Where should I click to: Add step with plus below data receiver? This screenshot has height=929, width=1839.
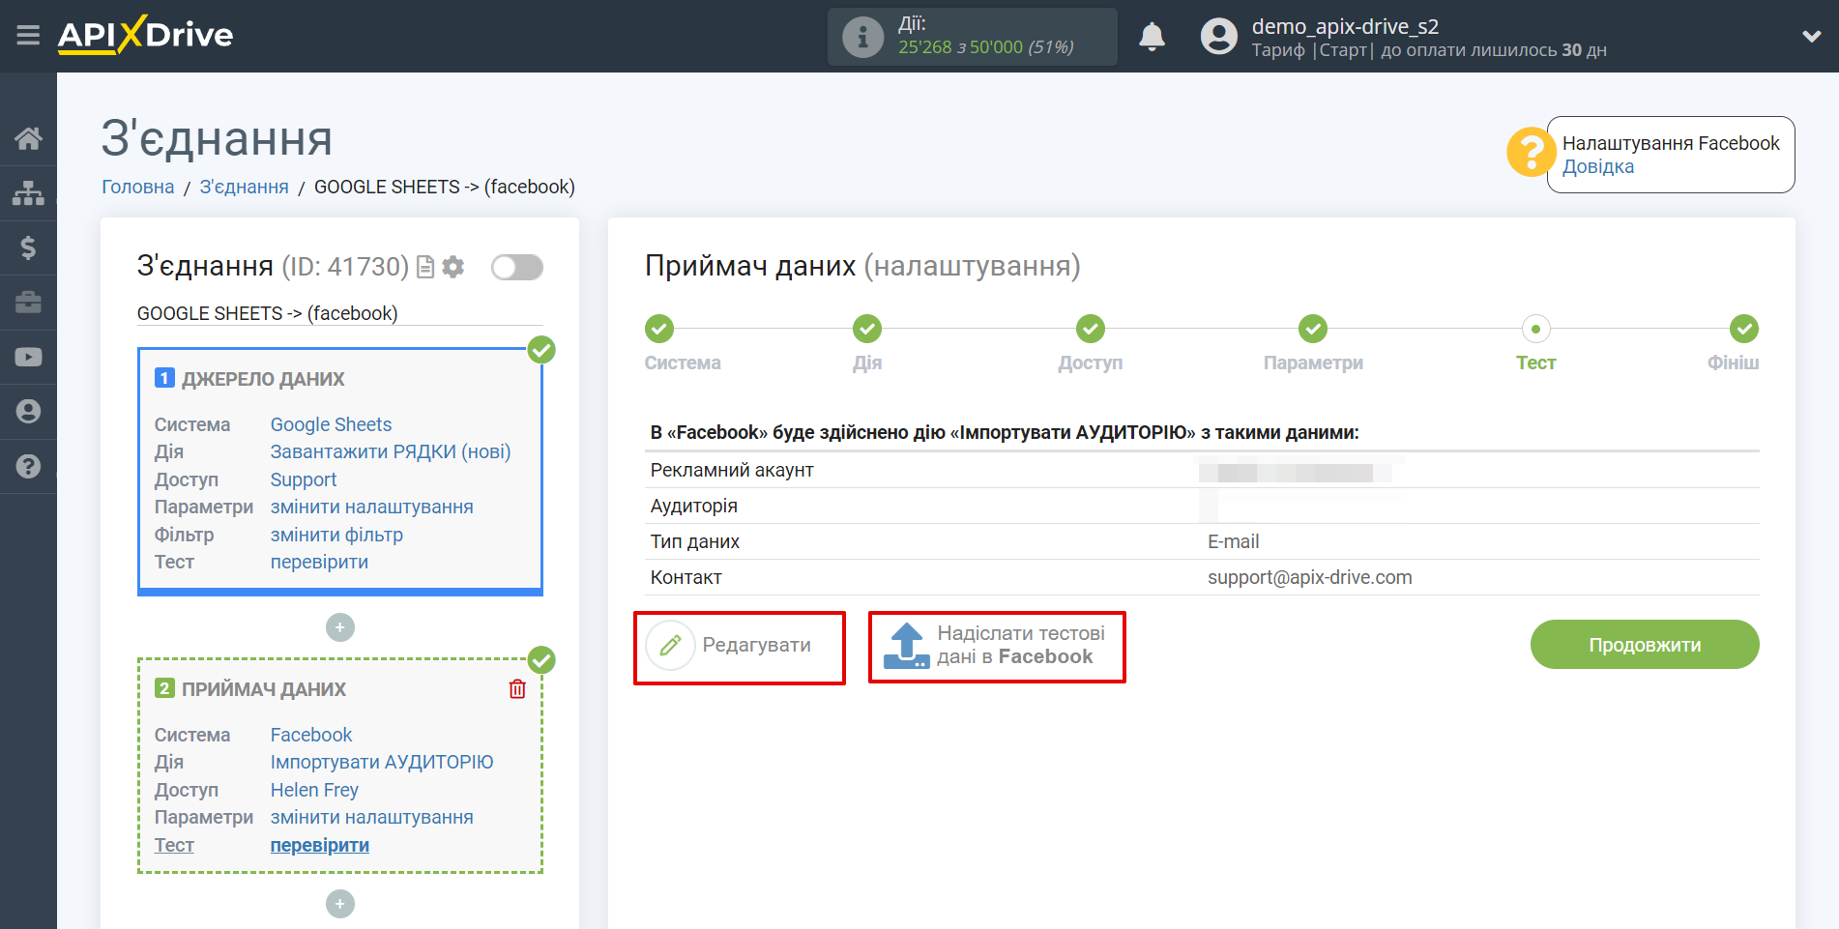point(340,904)
